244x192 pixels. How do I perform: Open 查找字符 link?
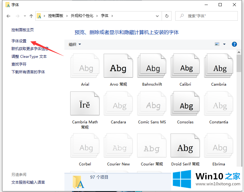point(19,64)
